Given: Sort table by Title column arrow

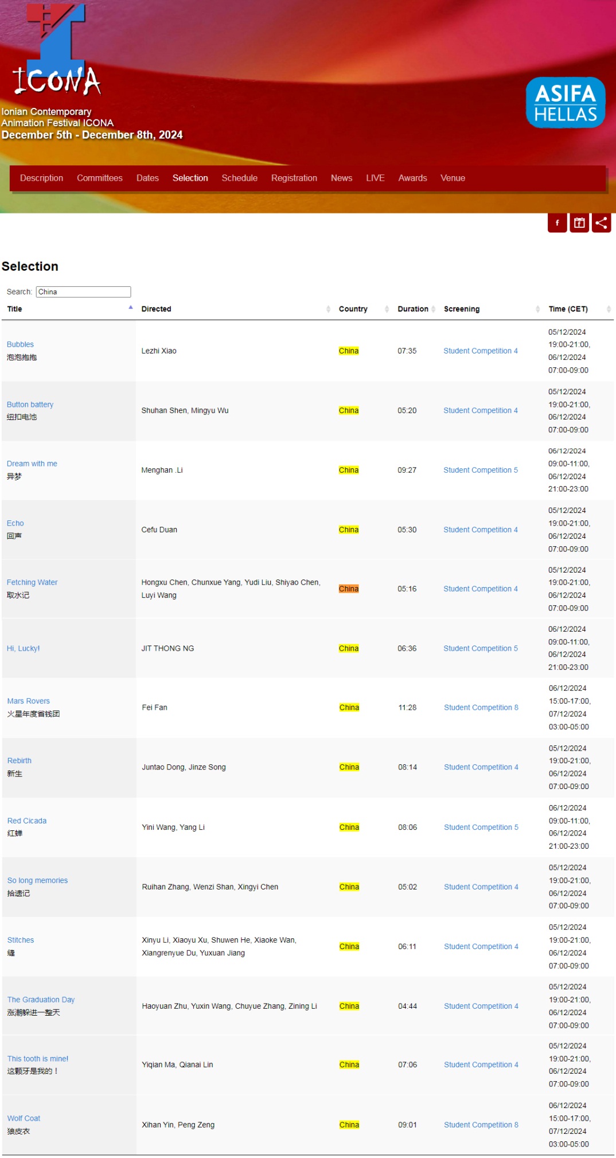Looking at the screenshot, I should pos(131,308).
